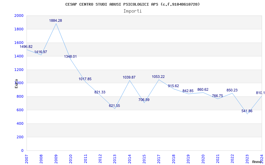Click the 2013 x-axis year label
The width and height of the screenshot is (265, 165).
click(x=115, y=159)
